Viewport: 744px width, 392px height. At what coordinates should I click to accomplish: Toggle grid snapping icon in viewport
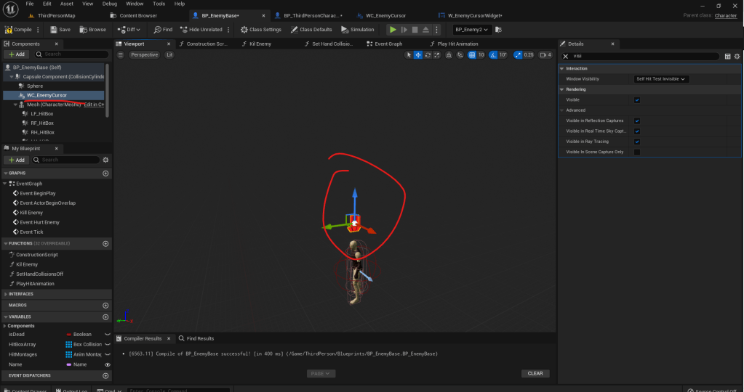click(x=471, y=55)
